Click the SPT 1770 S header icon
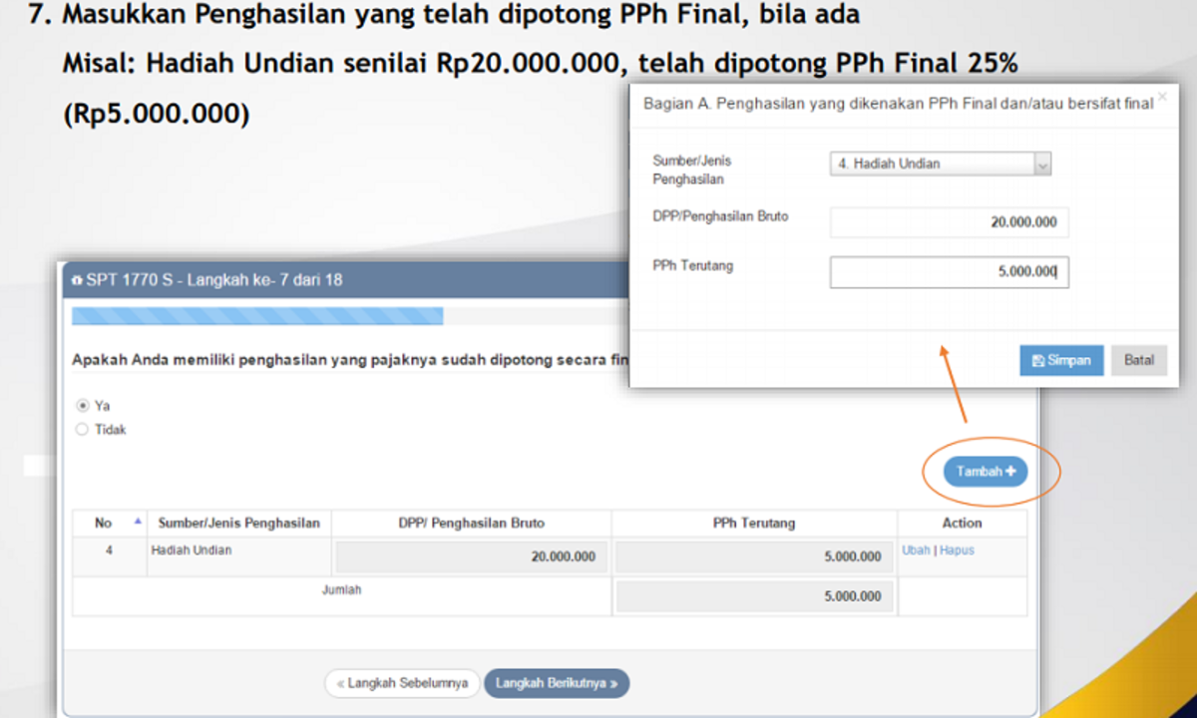This screenshot has height=718, width=1197. pyautogui.click(x=78, y=281)
